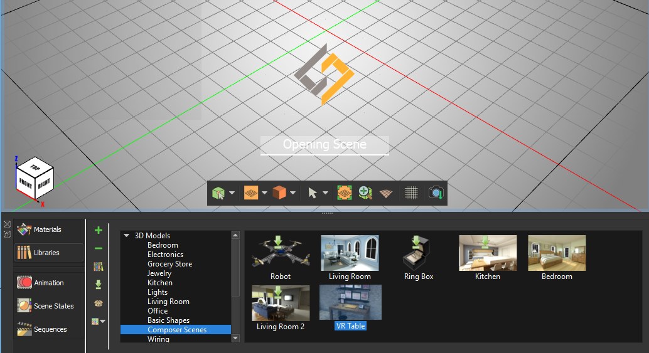Viewport: 649px width, 353px height.
Task: Toggle the grid display icon
Action: pos(411,193)
